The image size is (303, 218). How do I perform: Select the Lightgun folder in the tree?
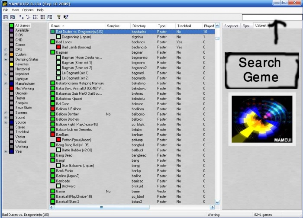[x=22, y=79]
